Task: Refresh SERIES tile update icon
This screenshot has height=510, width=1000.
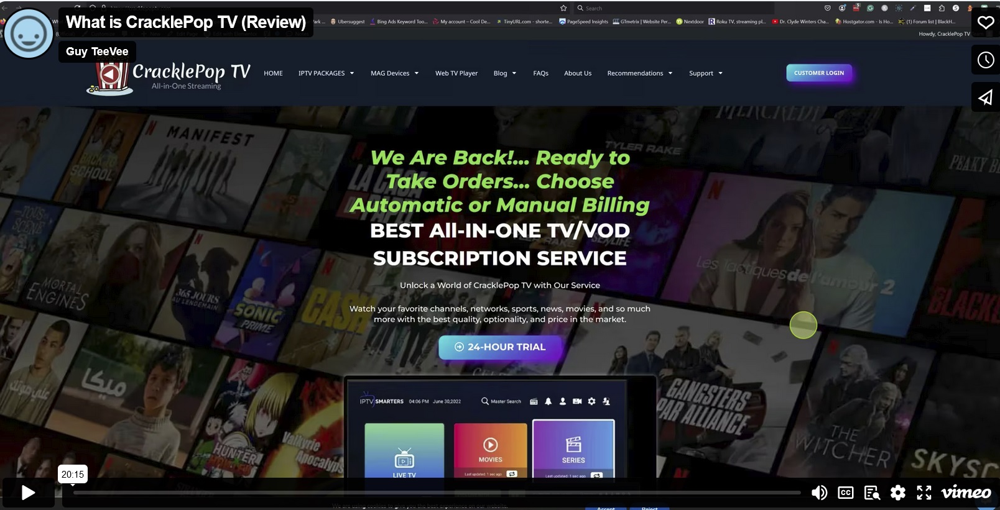Action: (x=596, y=475)
